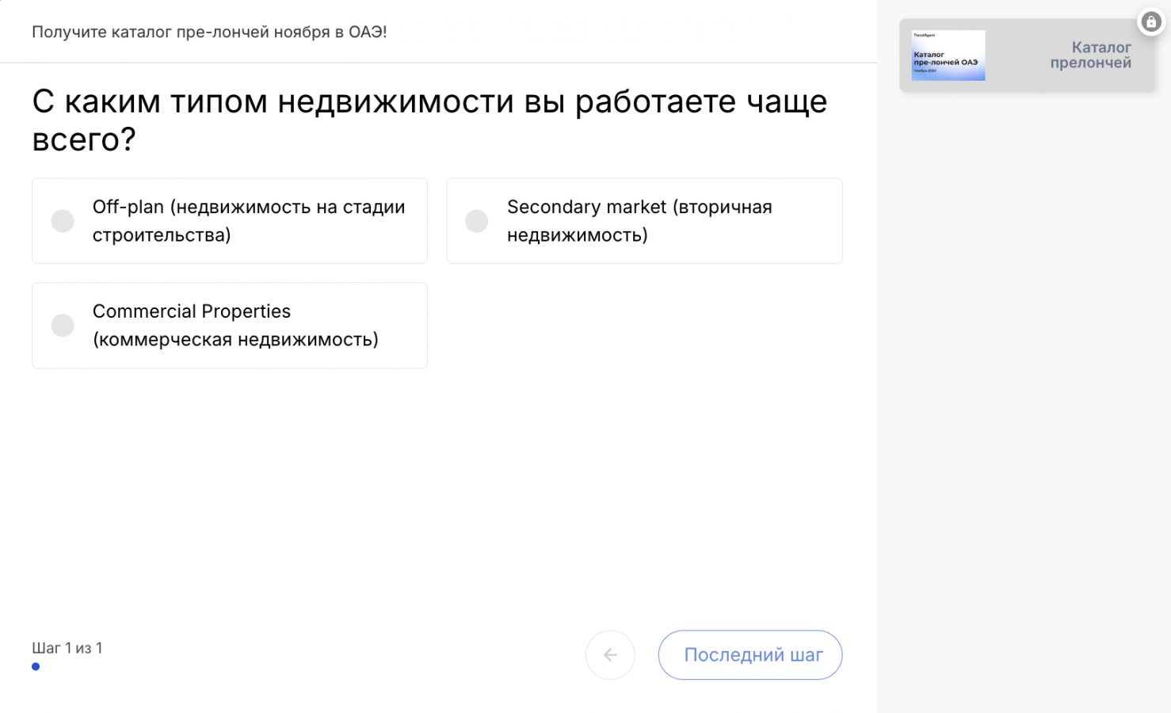Click the back arrow button
Screen dimensions: 1171x713
pyautogui.click(x=610, y=655)
